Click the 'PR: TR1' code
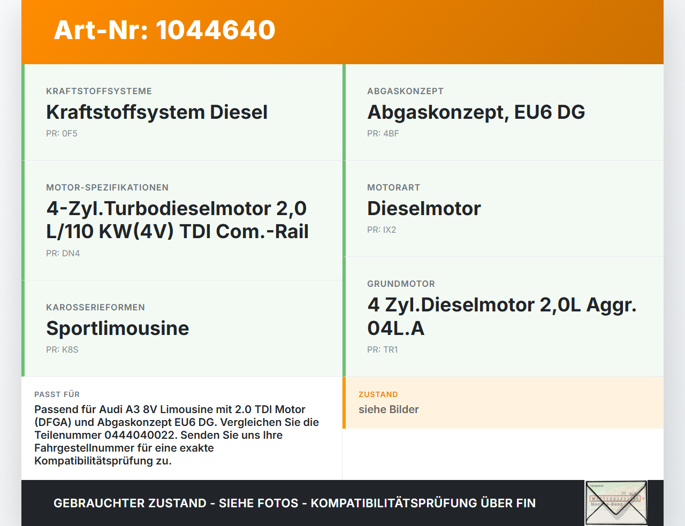Viewport: 685px width, 526px height. (382, 349)
